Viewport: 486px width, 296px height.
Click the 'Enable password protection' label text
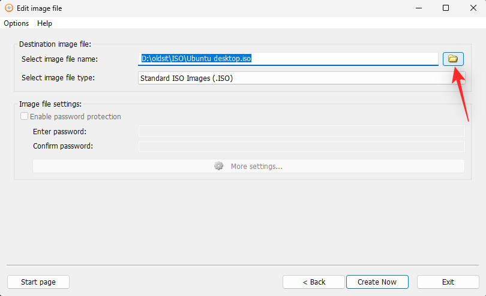click(76, 116)
